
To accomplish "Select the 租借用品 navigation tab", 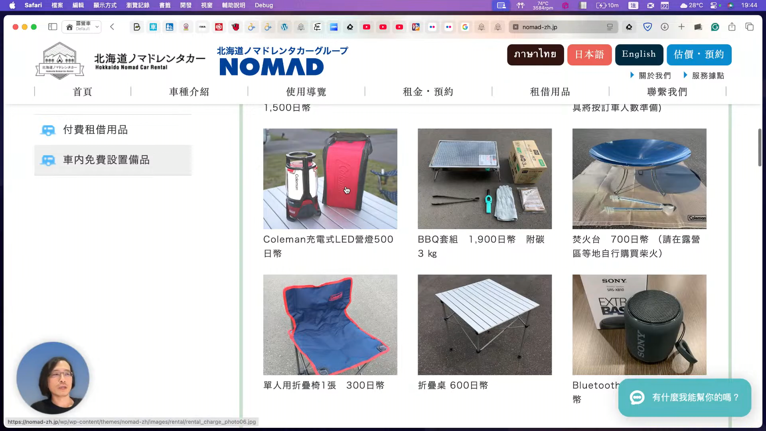I will coord(550,92).
